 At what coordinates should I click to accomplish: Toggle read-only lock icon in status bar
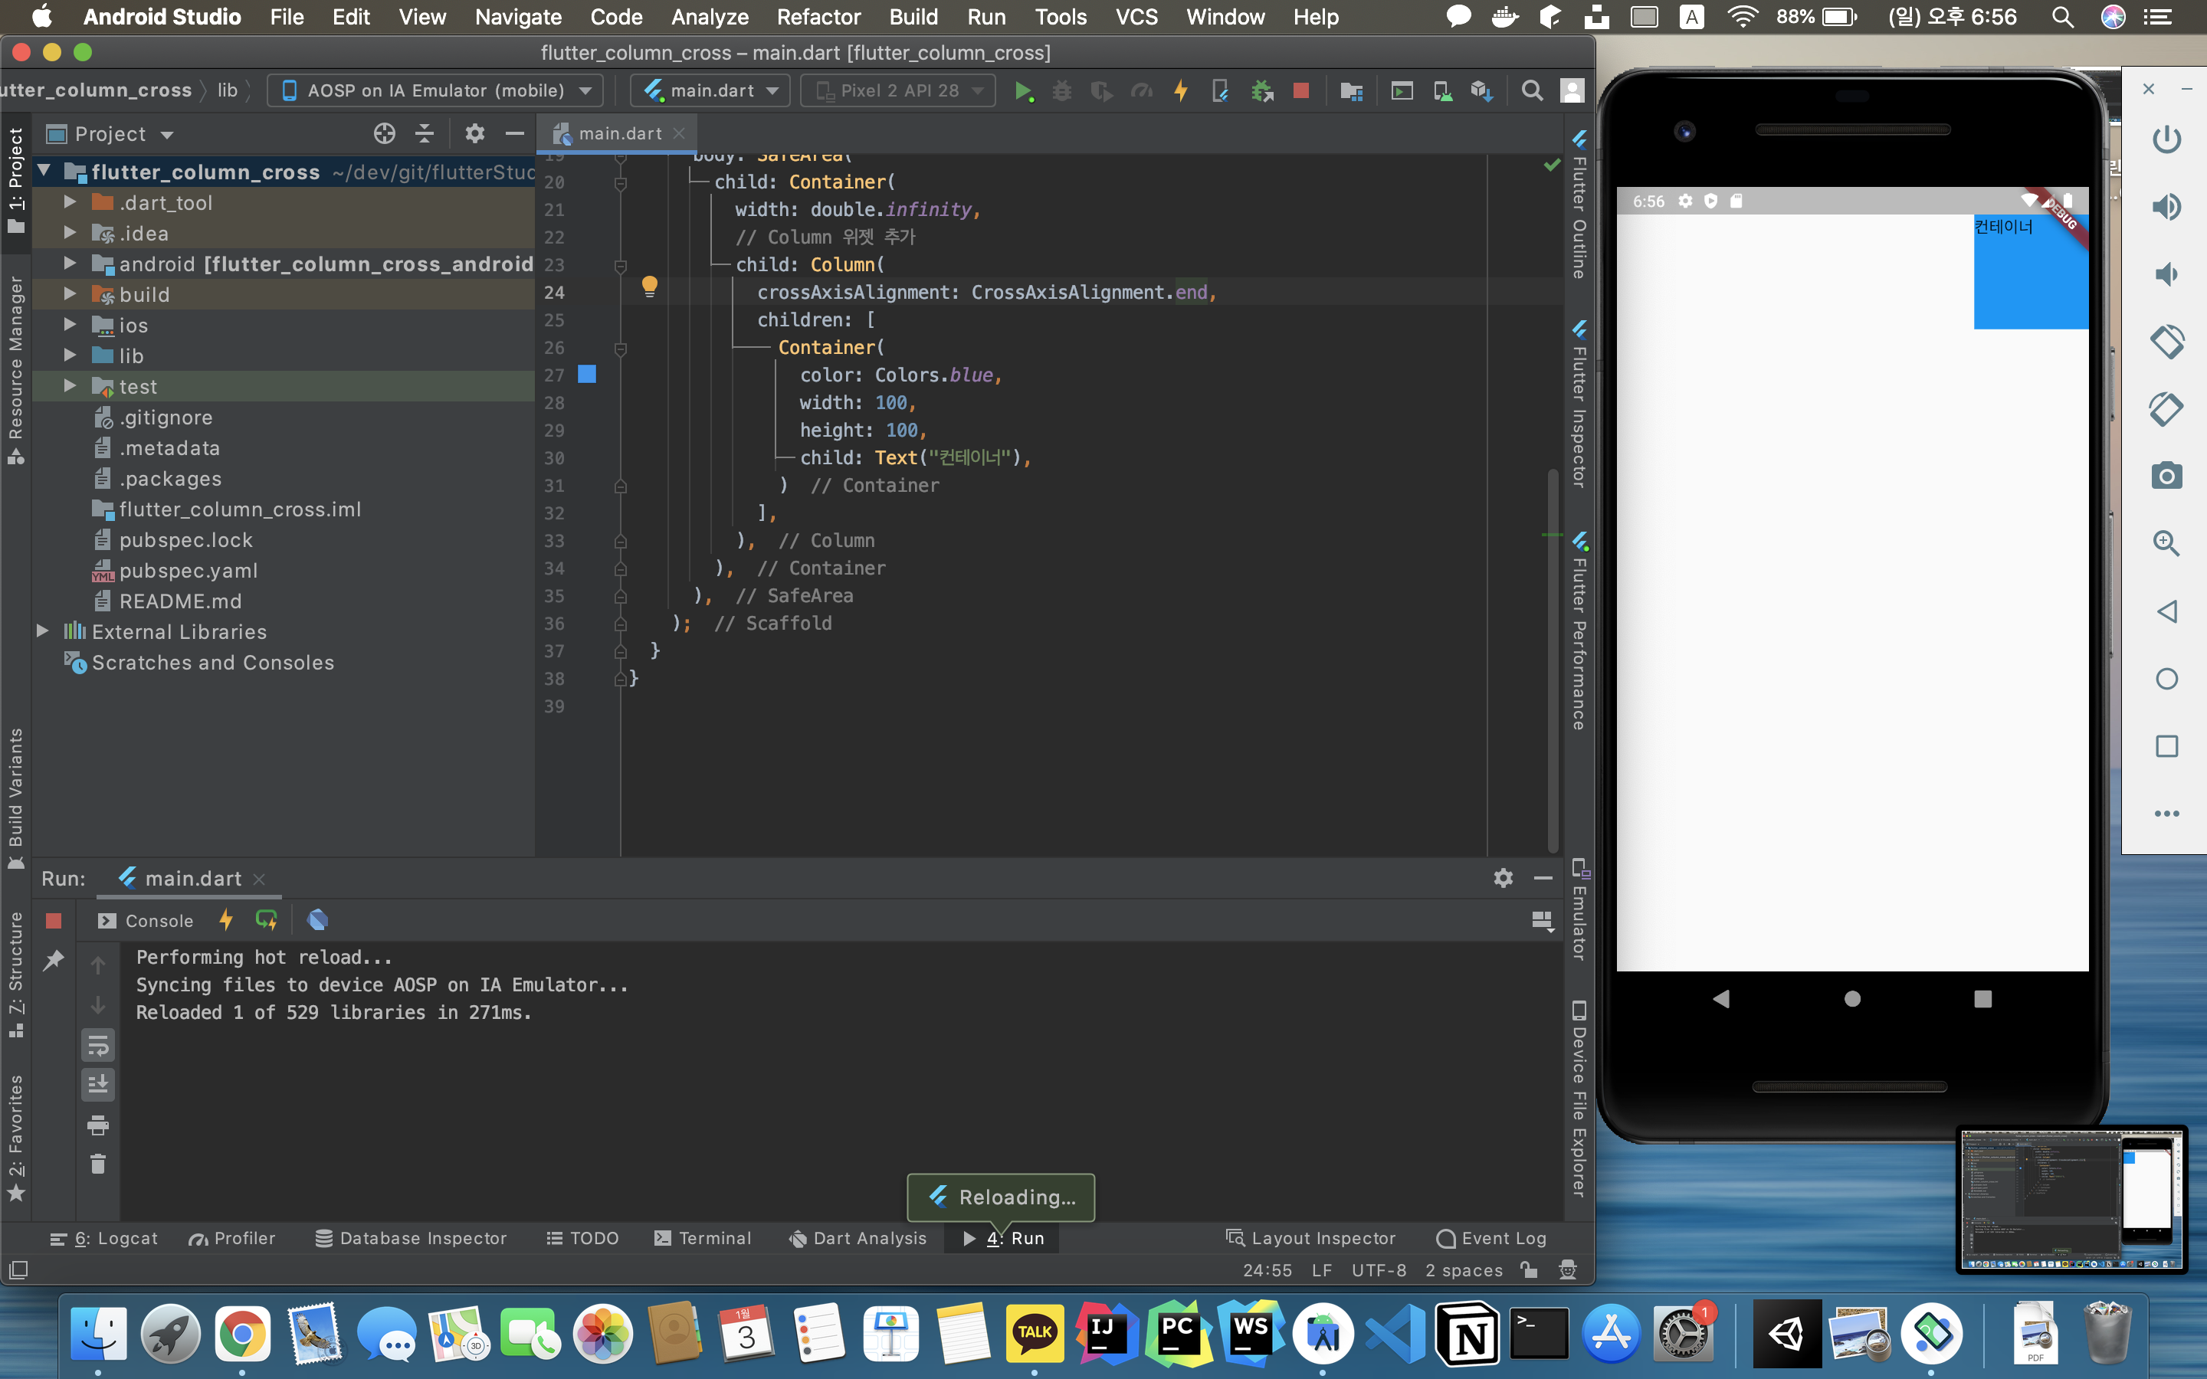click(1530, 1269)
